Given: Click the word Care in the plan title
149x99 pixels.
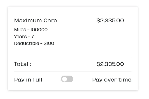Looking at the screenshot, I should pyautogui.click(x=50, y=20).
